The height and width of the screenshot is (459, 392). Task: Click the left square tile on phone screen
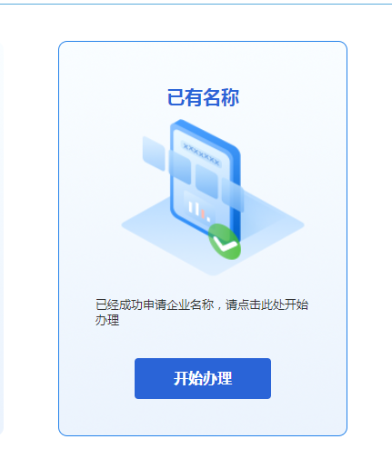pos(180,167)
